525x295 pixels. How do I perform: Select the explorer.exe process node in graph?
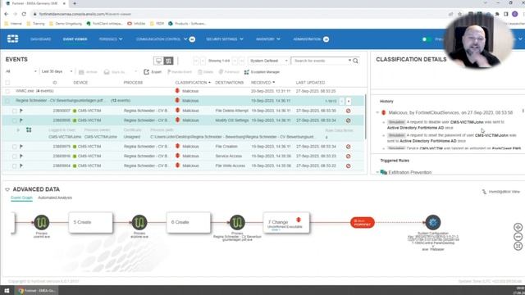point(139,222)
